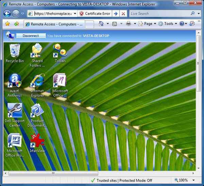The width and height of the screenshot is (204, 186).
Task: Click the Disconnect button
Action: click(x=31, y=36)
